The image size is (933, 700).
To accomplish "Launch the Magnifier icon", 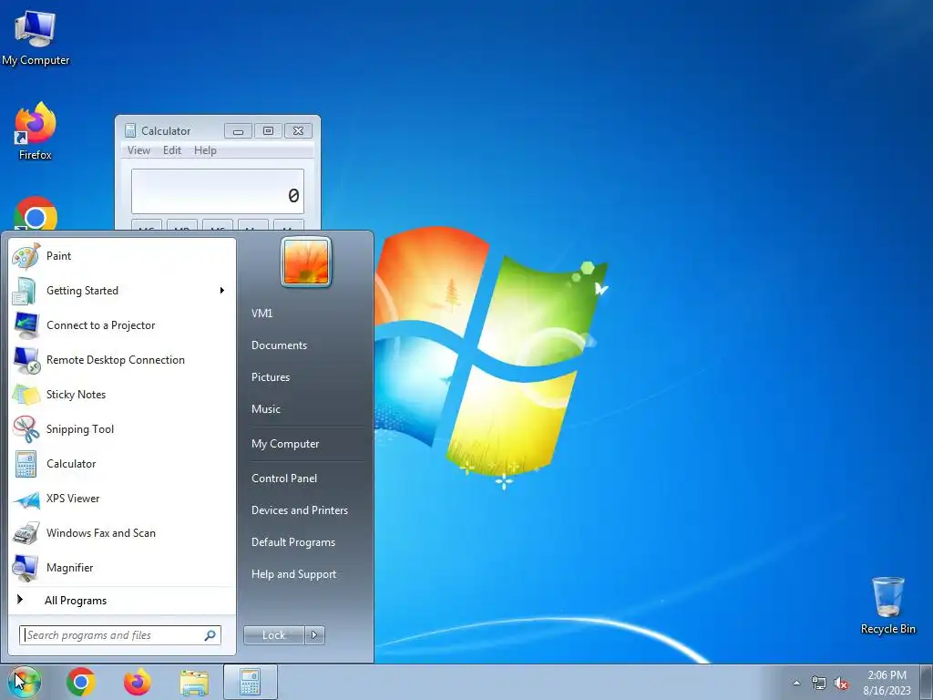I will pyautogui.click(x=26, y=568).
